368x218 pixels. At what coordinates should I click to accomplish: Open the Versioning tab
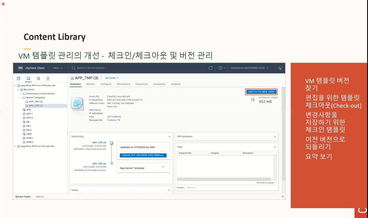point(159,84)
